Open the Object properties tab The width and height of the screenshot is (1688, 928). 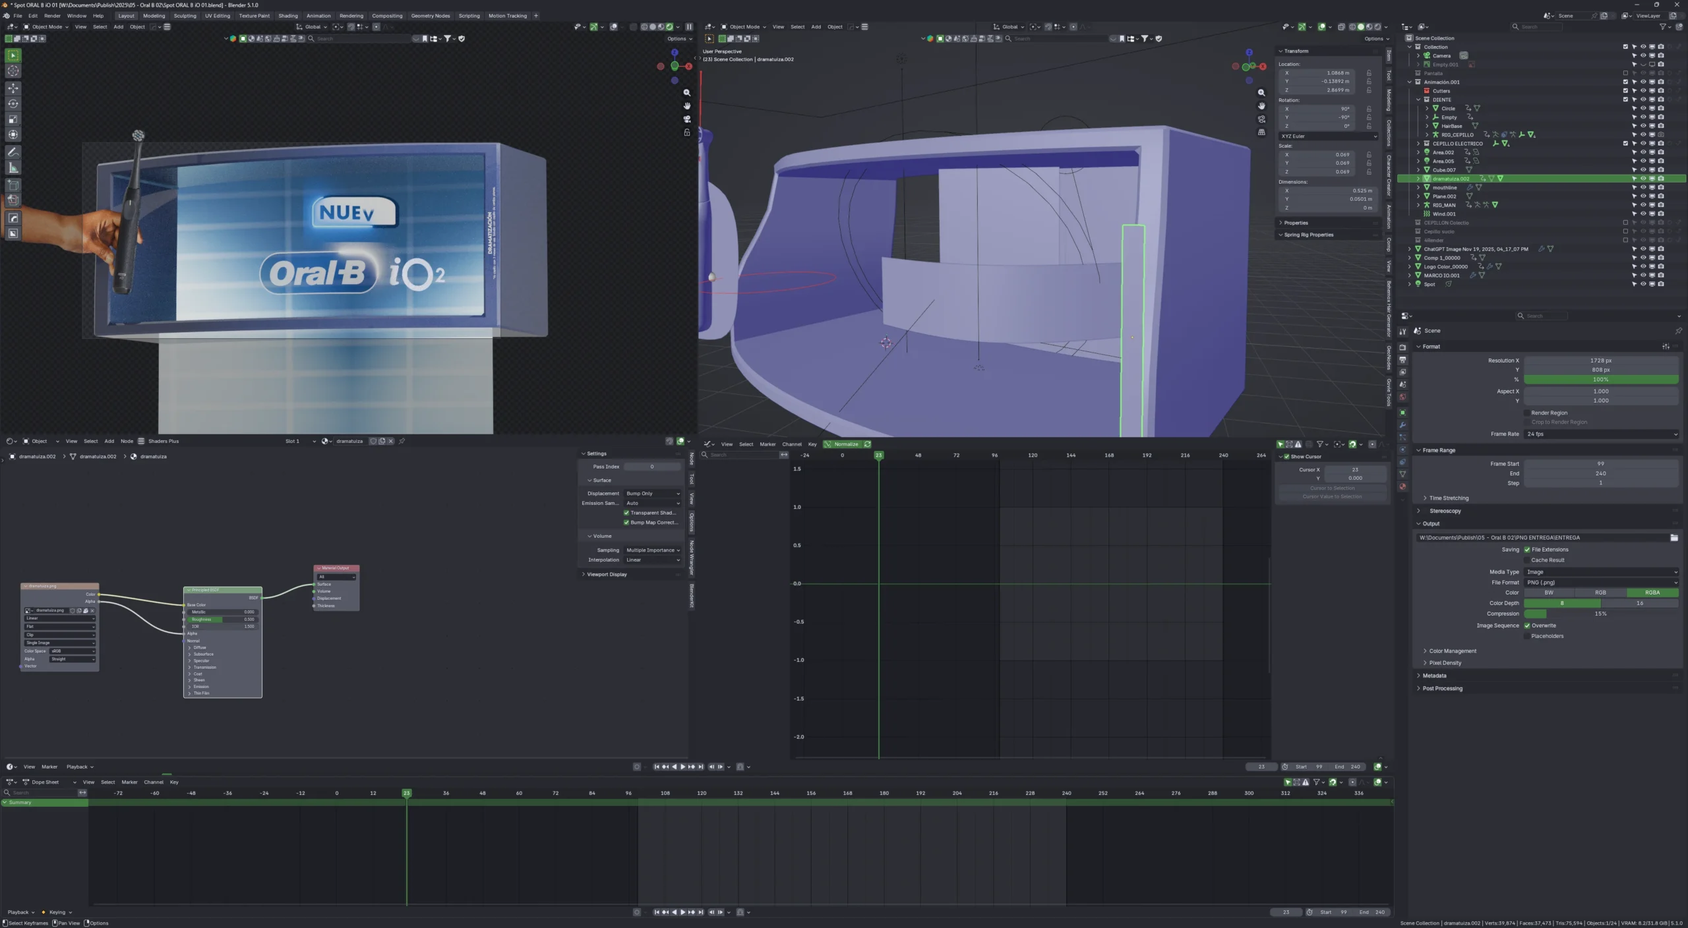pos(1403,413)
